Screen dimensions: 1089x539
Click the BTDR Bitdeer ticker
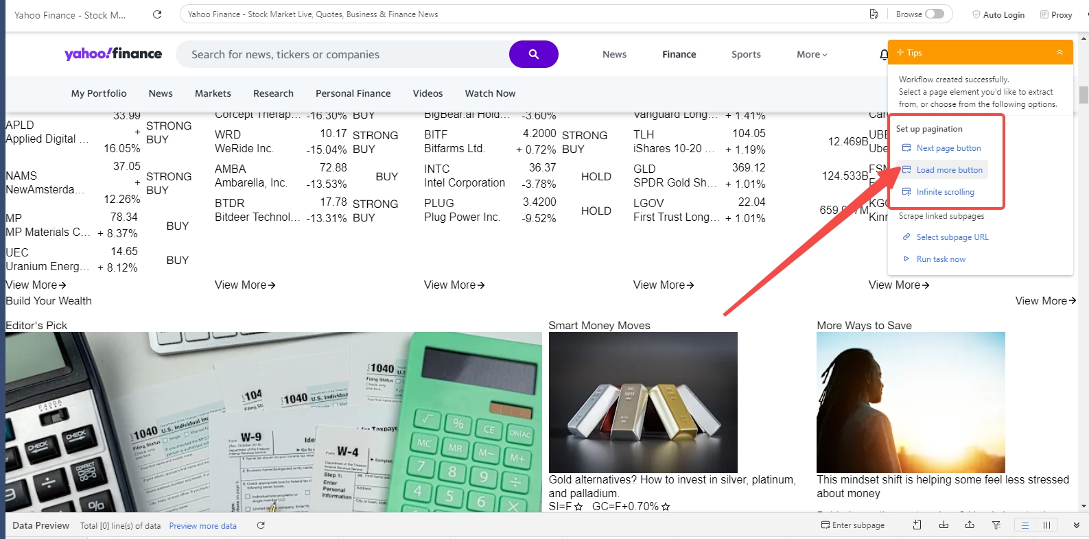click(x=229, y=203)
